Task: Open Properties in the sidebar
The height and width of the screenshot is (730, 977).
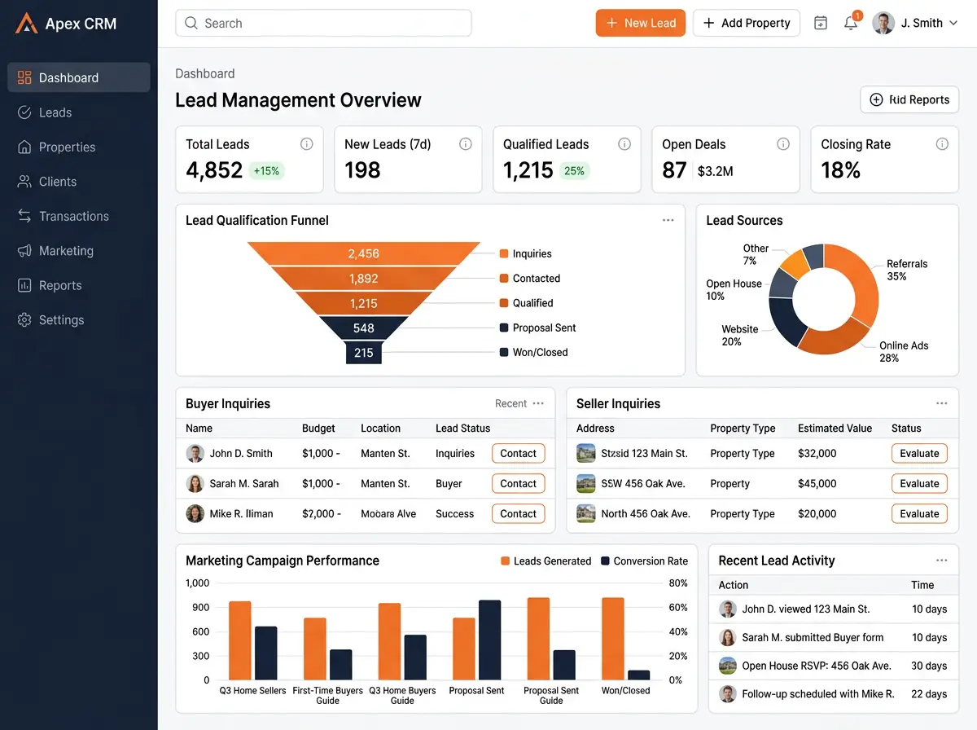Action: (79, 147)
